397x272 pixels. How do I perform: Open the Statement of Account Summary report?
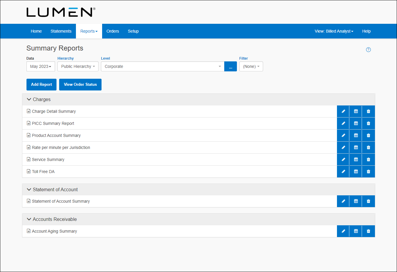pos(61,201)
